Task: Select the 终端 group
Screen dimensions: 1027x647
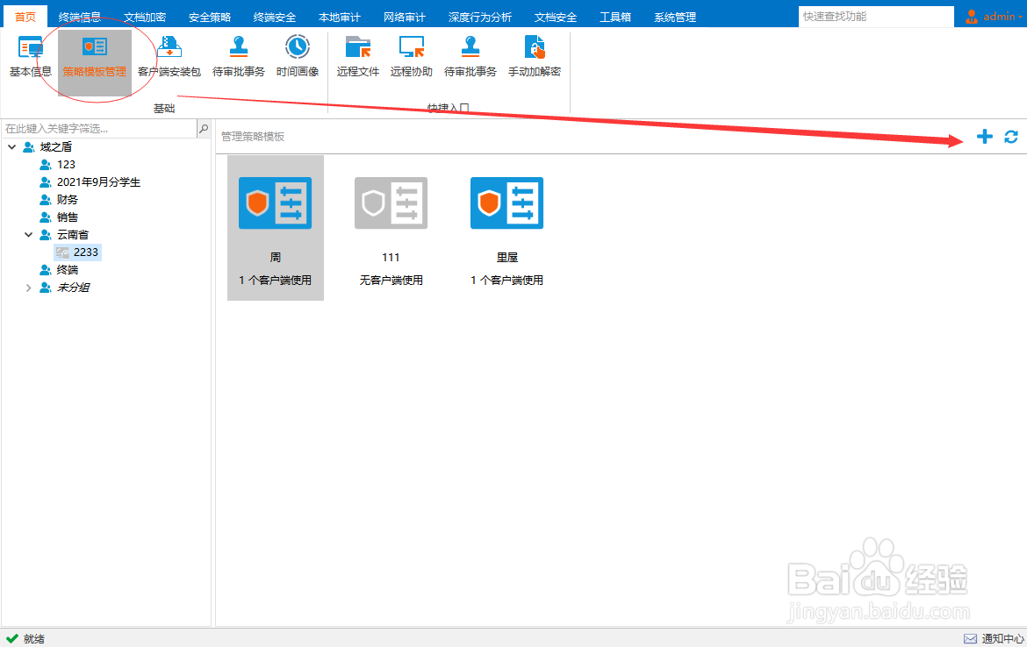Action: (x=68, y=269)
